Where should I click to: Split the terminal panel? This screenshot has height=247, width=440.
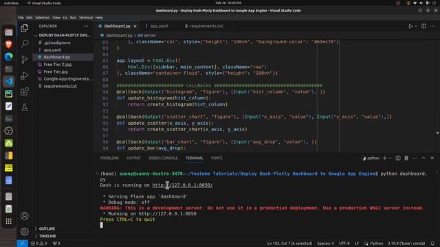click(398, 158)
